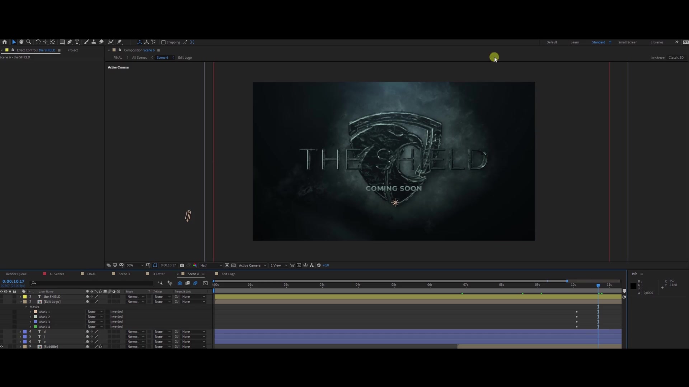Screen dimensions: 689x387
Task: Toggle the lock on Composition Scene 6 panel
Action: (x=120, y=50)
